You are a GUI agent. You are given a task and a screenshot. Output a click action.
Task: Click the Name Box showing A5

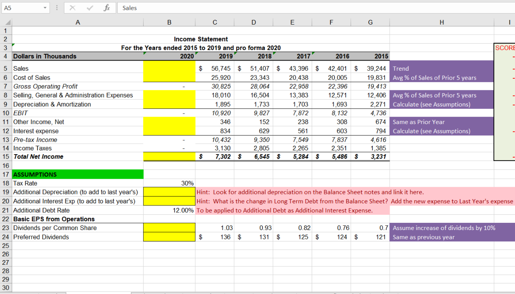23,8
